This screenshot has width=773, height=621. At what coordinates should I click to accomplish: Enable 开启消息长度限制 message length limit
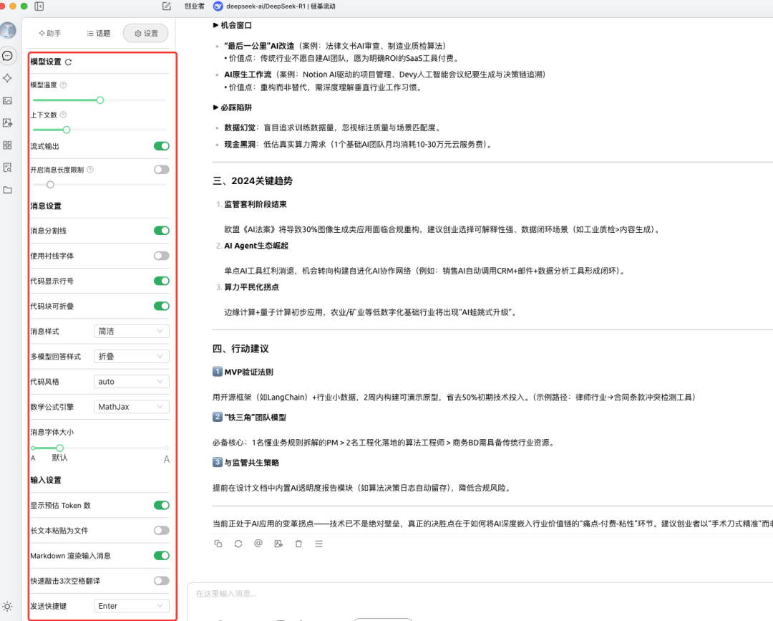point(161,170)
